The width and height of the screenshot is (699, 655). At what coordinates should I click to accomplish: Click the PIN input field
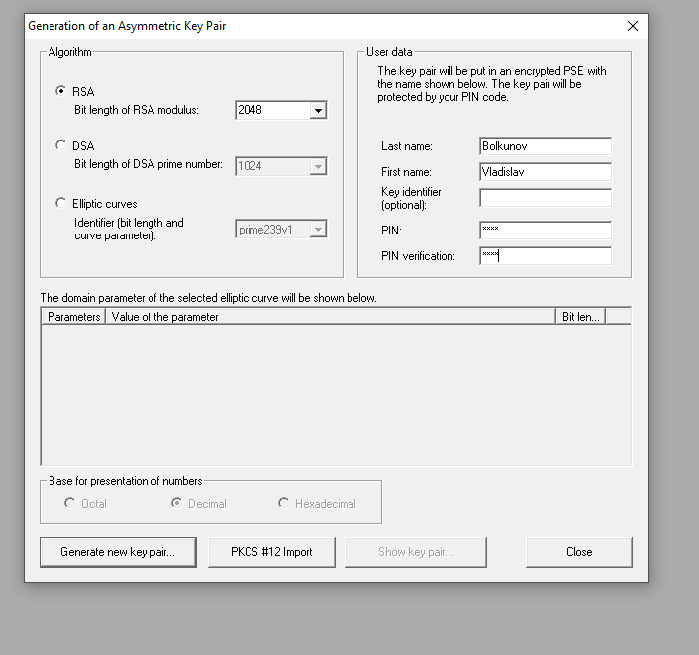click(546, 231)
